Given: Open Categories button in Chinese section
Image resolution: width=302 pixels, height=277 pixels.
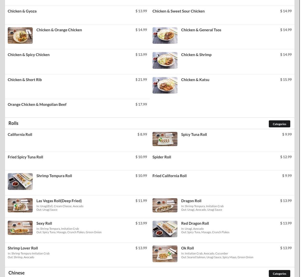Looking at the screenshot, I should (280, 273).
